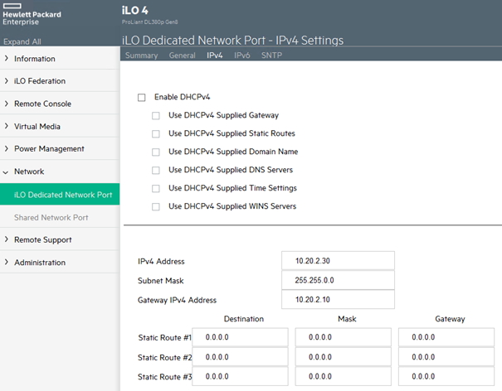
Task: Open the Summary tab
Action: click(142, 56)
